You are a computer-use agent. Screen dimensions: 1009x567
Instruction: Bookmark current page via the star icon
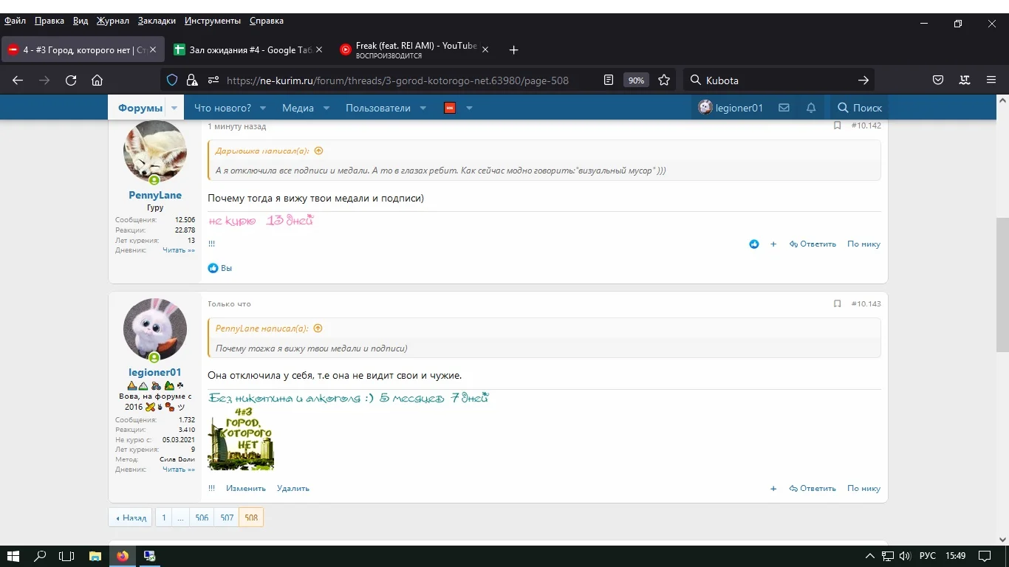coord(663,80)
